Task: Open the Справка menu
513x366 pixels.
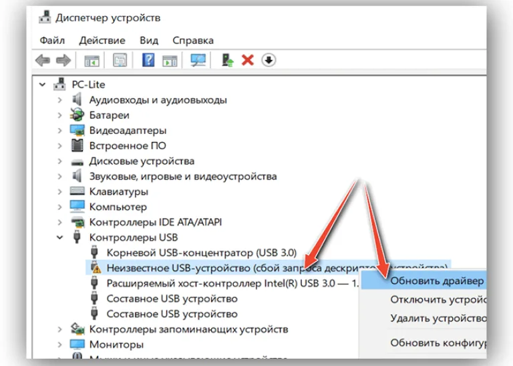Action: coord(193,41)
